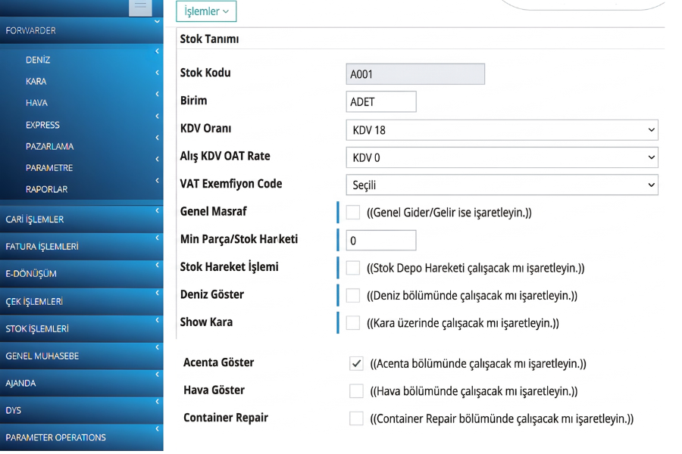Tick the Stok Hareket İşlemi checkbox

pos(353,268)
